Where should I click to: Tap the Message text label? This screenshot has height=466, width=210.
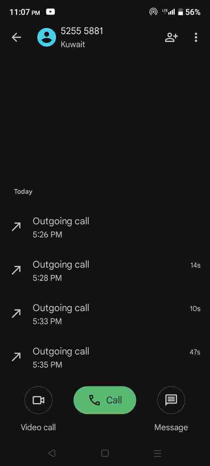coord(171,427)
